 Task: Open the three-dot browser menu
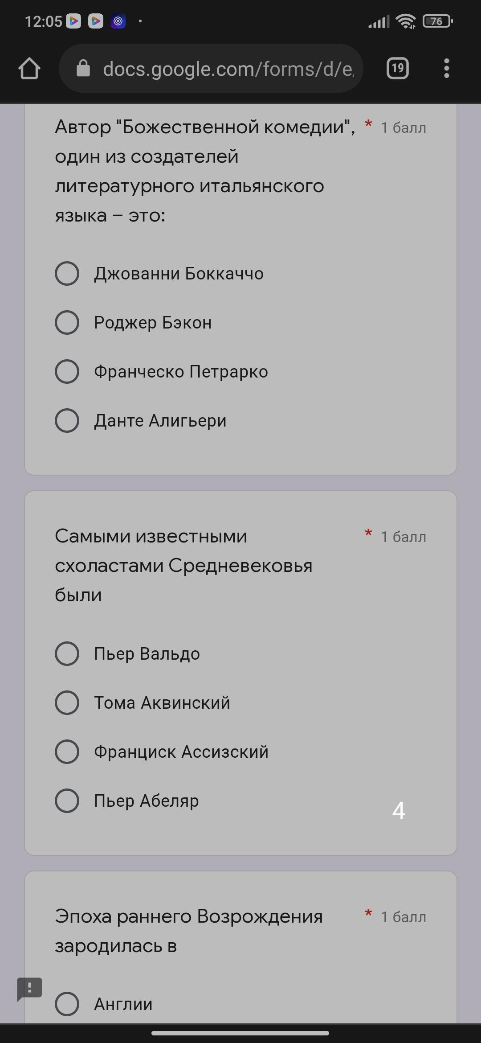(x=447, y=69)
